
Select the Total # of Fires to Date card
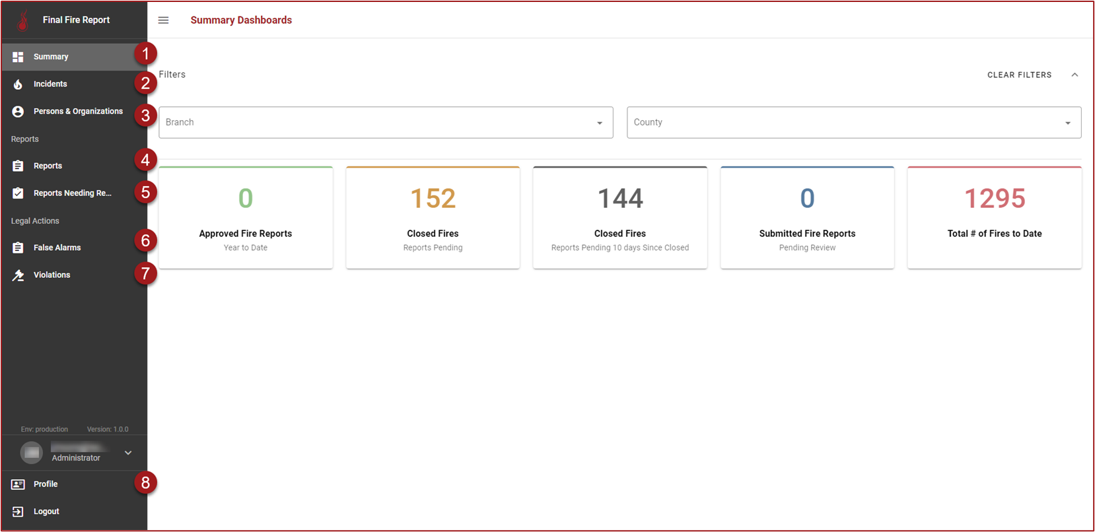coord(994,218)
